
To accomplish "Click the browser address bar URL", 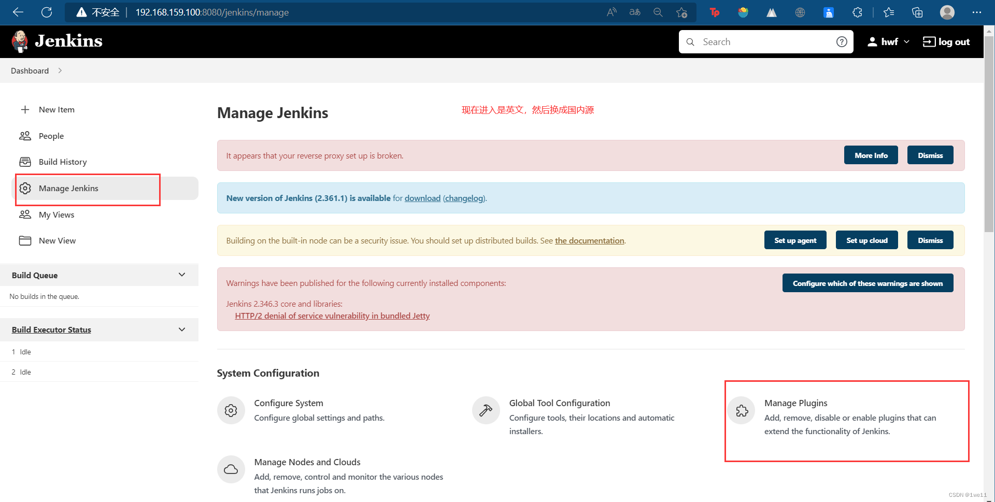I will point(212,12).
